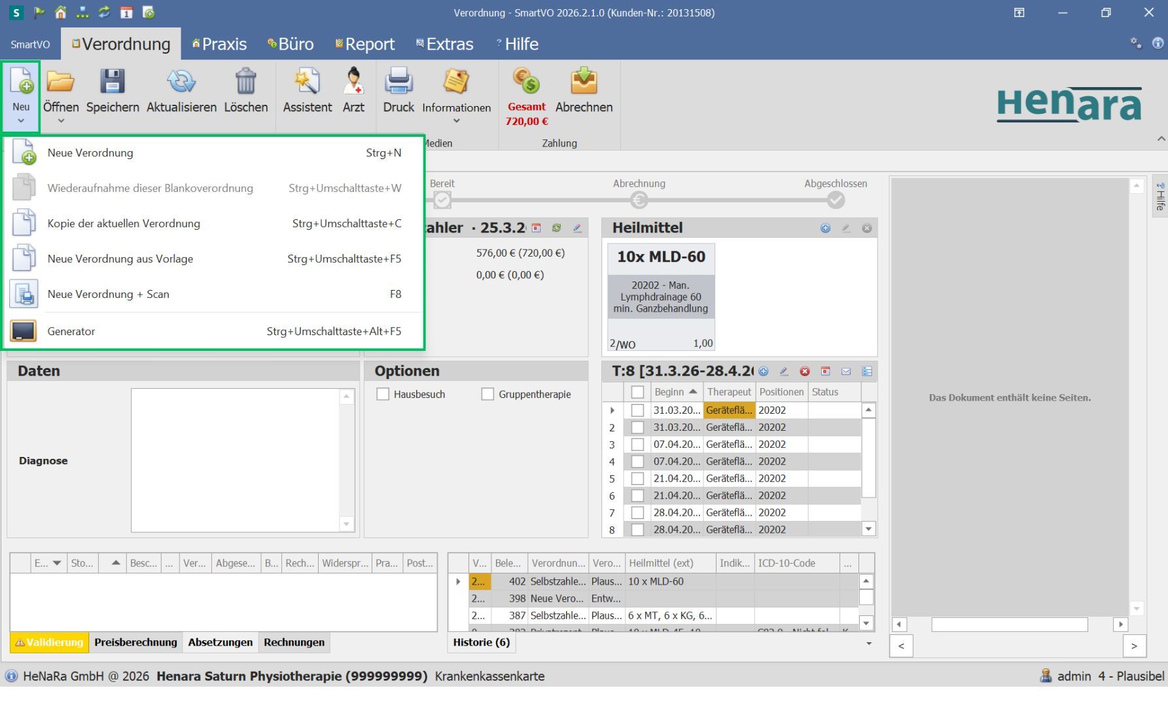Click the new document icon in title bar
1168x707 pixels.
(x=149, y=12)
